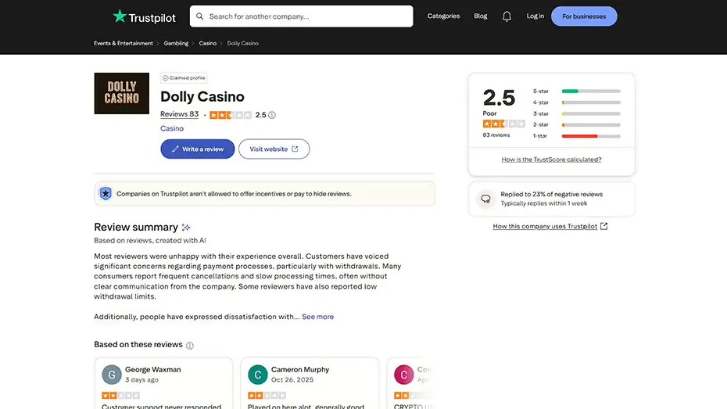Expand summary with See more
The image size is (727, 409).
317,317
